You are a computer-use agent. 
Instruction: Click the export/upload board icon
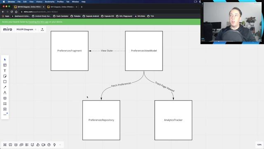point(42,29)
